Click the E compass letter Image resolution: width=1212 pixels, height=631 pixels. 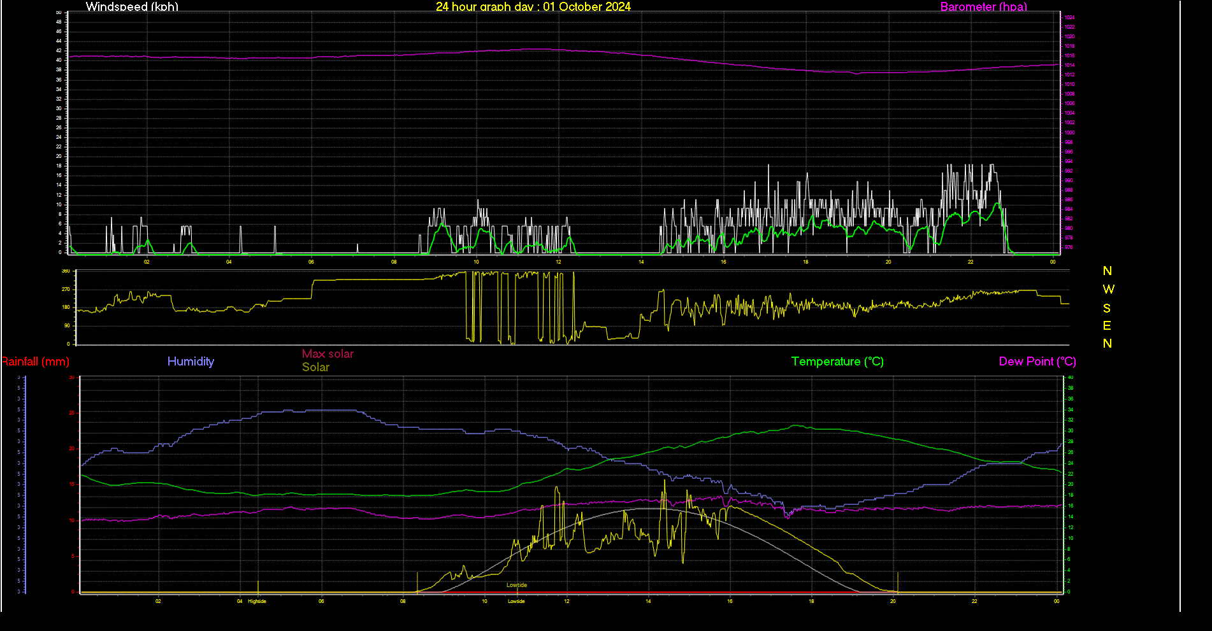1107,326
